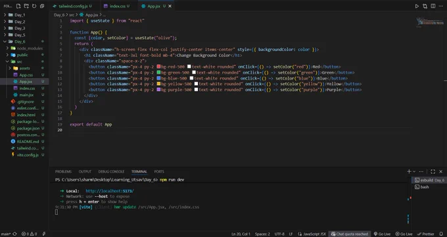
Task: Switch to the OUTPUT panel tab
Action: [85, 172]
